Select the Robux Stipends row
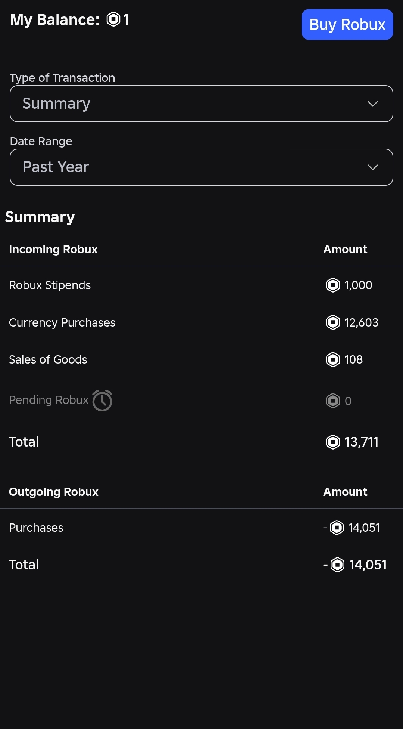 click(x=201, y=285)
